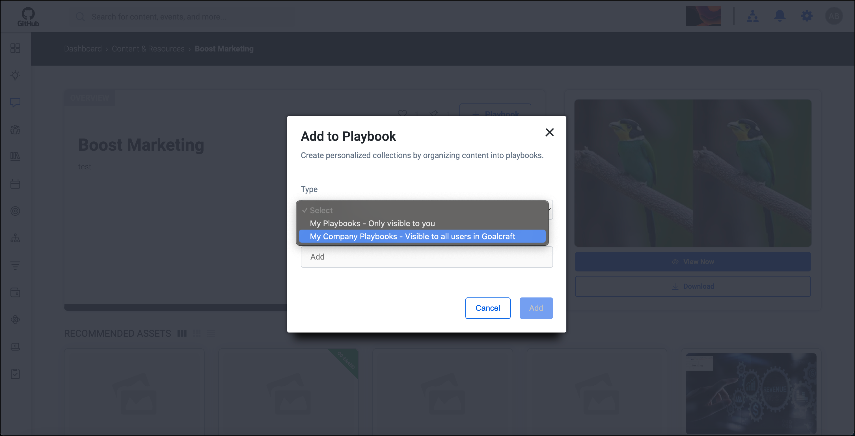The image size is (855, 436).
Task: Open the co-brand ribbon asset card
Action: point(288,392)
